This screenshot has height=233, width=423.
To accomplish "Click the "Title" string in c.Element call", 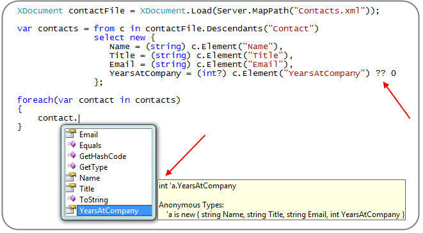I will (x=266, y=56).
